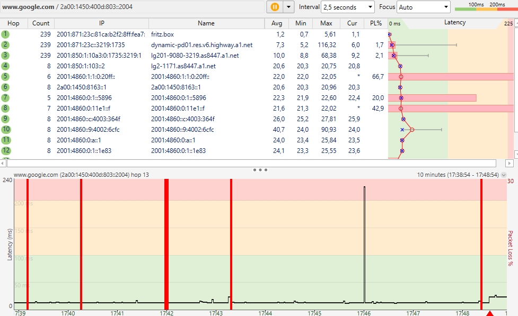Click the latency color scale legend 100ms 200ms
Image resolution: width=518 pixels, height=316 pixels.
point(486,6)
